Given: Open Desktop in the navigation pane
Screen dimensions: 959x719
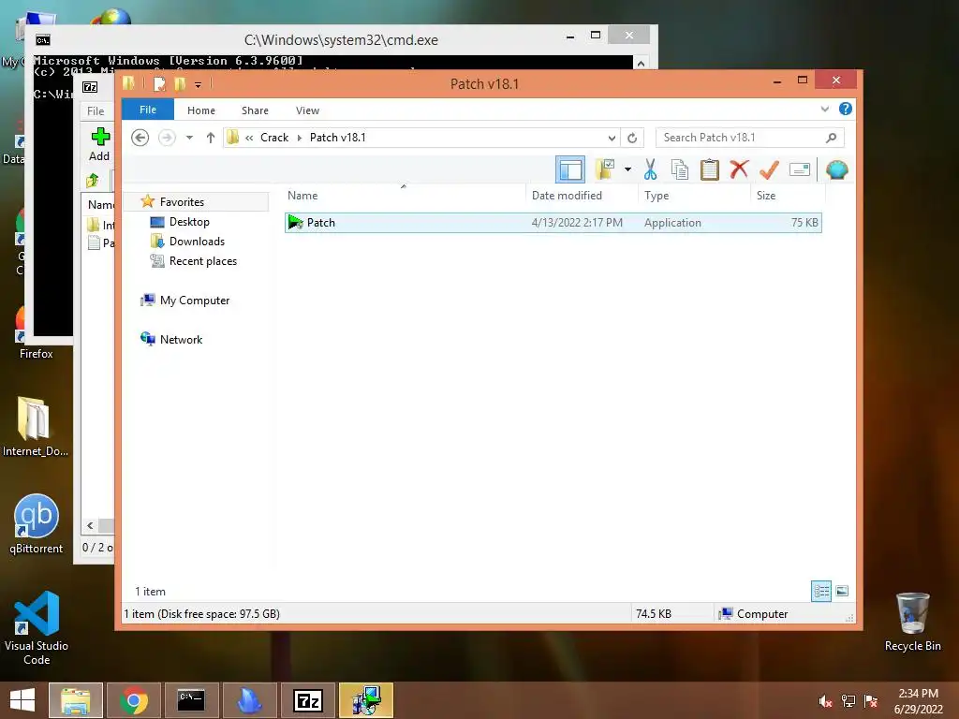Looking at the screenshot, I should coord(189,222).
